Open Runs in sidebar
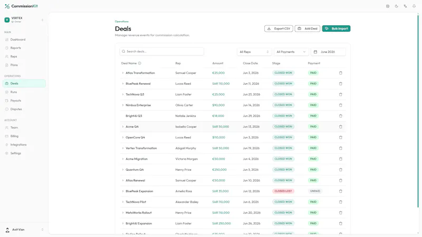422x237 pixels. click(x=24, y=92)
